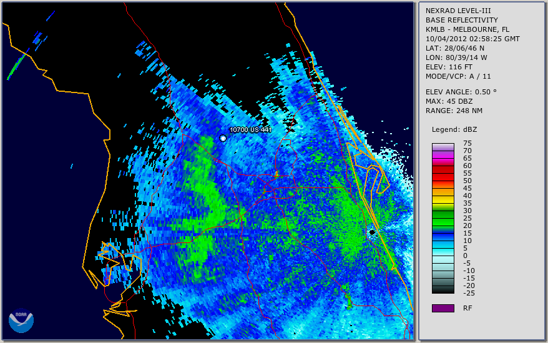Click the 10700 US 441 location marker

coord(223,138)
